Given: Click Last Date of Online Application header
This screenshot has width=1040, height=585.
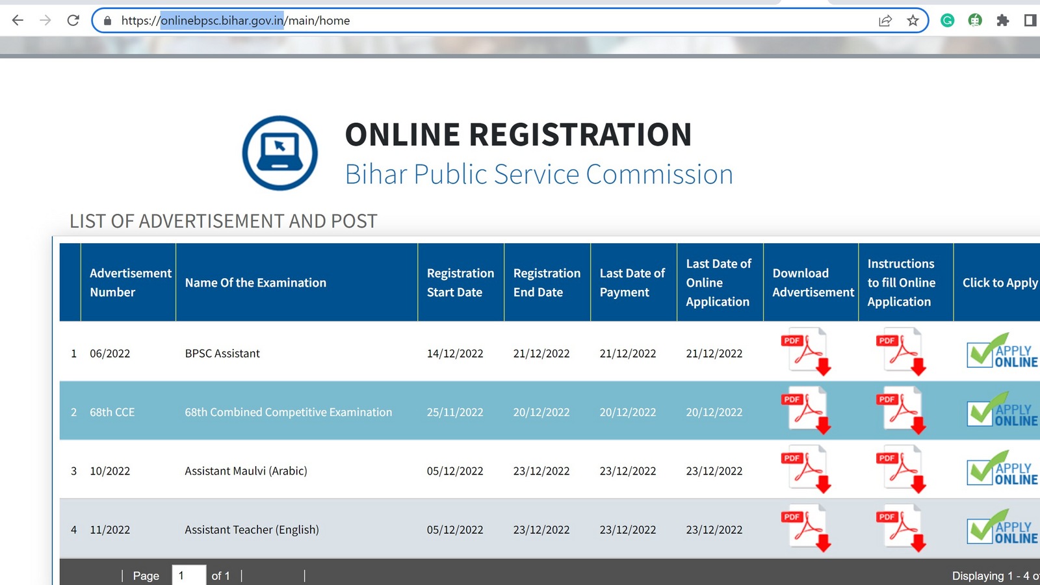Looking at the screenshot, I should click(720, 283).
